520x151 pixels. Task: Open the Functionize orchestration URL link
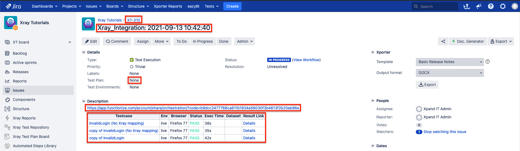(193, 108)
